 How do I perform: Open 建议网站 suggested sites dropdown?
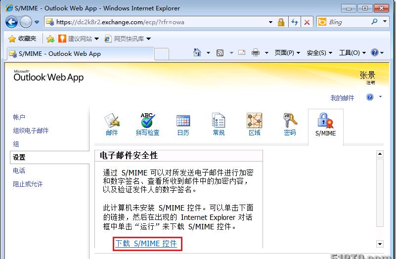[79, 39]
